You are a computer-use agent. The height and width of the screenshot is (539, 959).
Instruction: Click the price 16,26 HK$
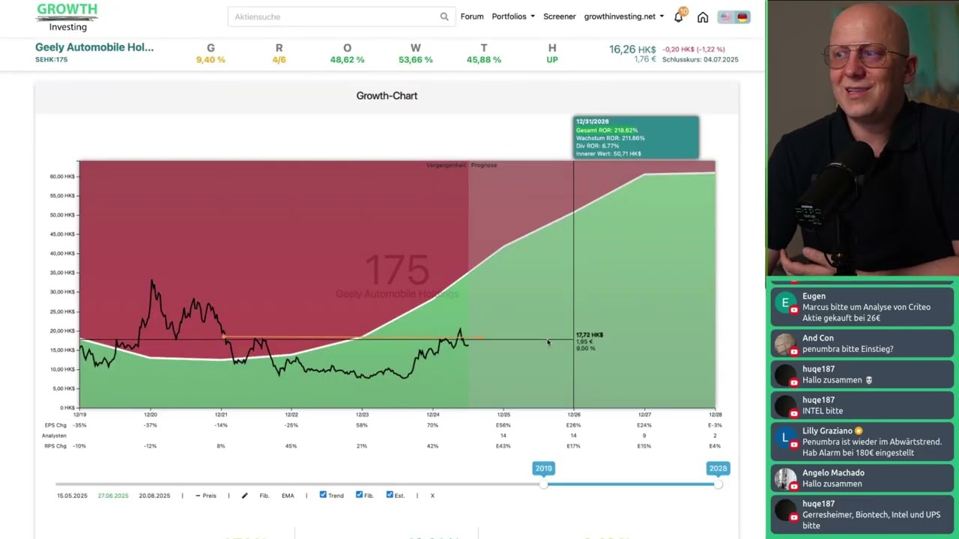click(x=632, y=49)
